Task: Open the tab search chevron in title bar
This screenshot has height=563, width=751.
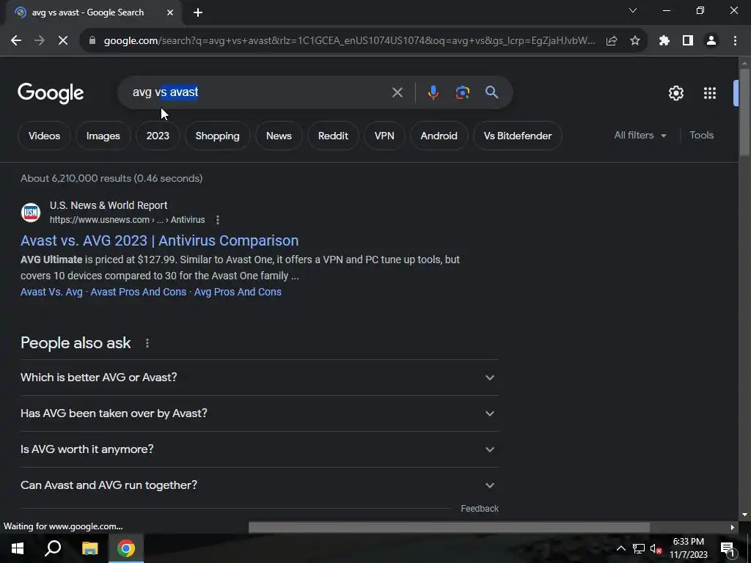Action: (633, 10)
